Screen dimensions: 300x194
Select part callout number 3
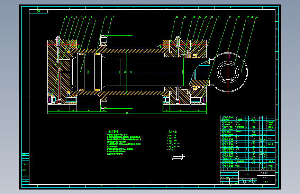[x=76, y=17]
